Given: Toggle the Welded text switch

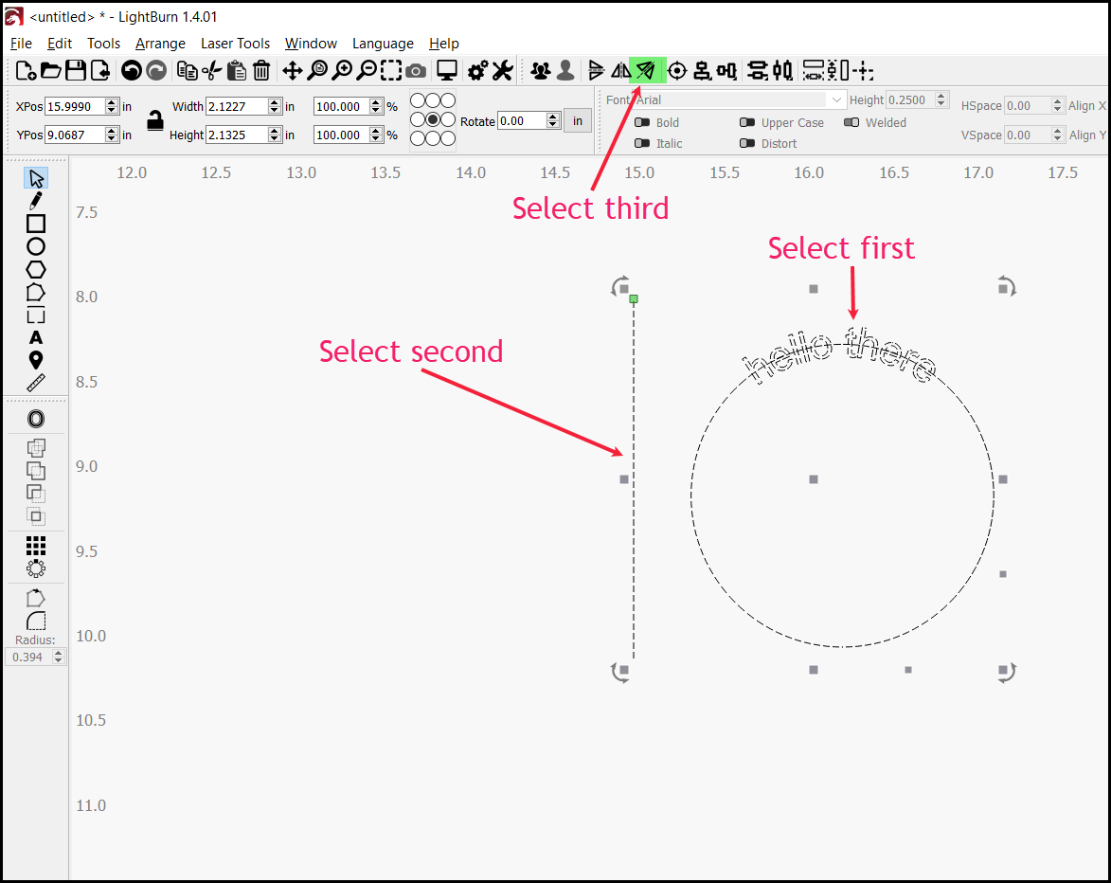Looking at the screenshot, I should pyautogui.click(x=851, y=122).
